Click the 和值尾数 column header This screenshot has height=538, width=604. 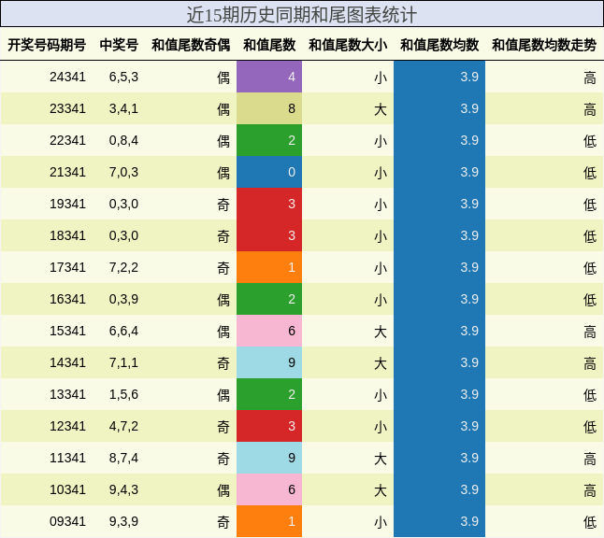pyautogui.click(x=269, y=45)
